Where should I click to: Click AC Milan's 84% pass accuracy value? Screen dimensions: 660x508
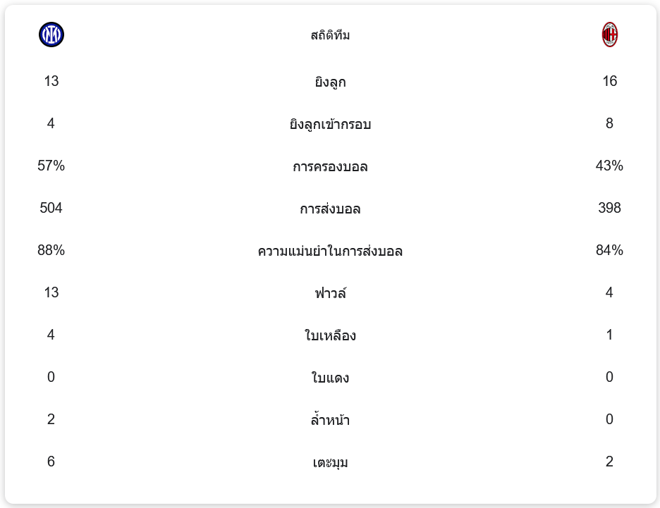click(x=609, y=250)
